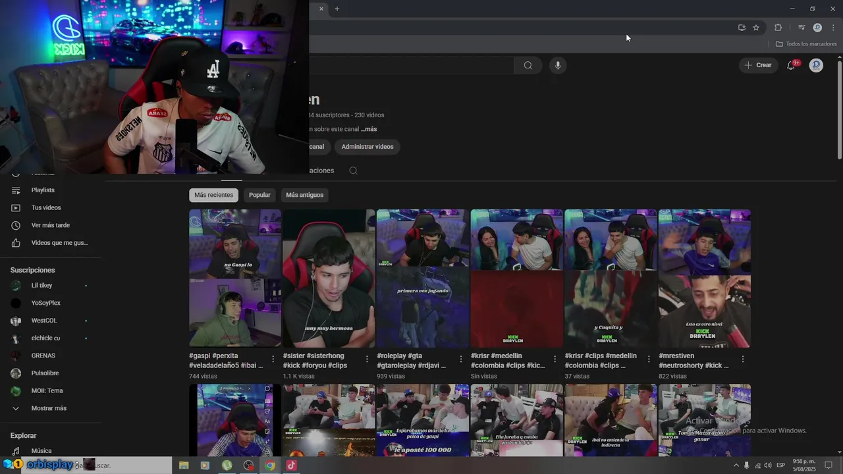843x474 pixels.
Task: Search within channel using magnifier icon
Action: point(353,171)
